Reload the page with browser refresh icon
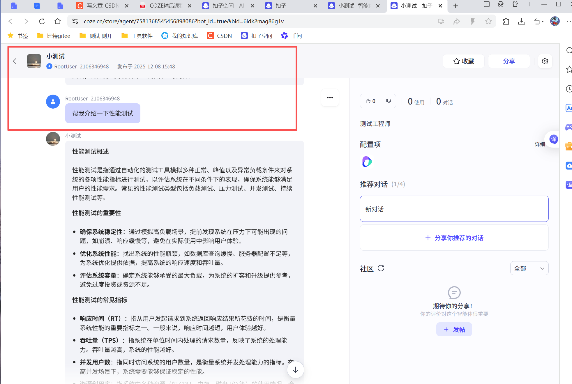The image size is (572, 384). pyautogui.click(x=42, y=21)
